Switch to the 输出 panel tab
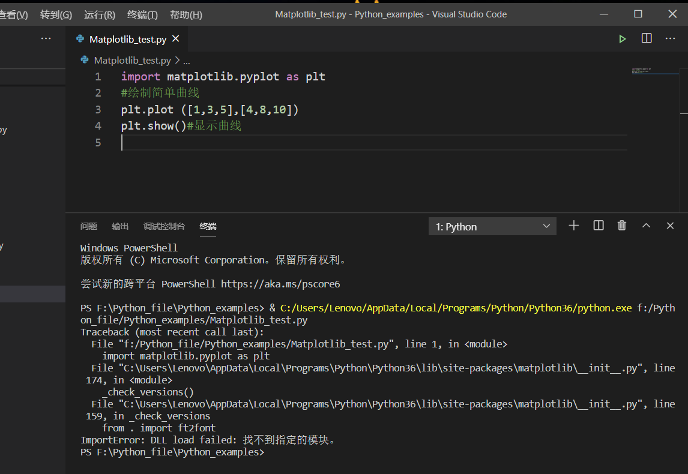Viewport: 688px width, 474px height. click(119, 226)
